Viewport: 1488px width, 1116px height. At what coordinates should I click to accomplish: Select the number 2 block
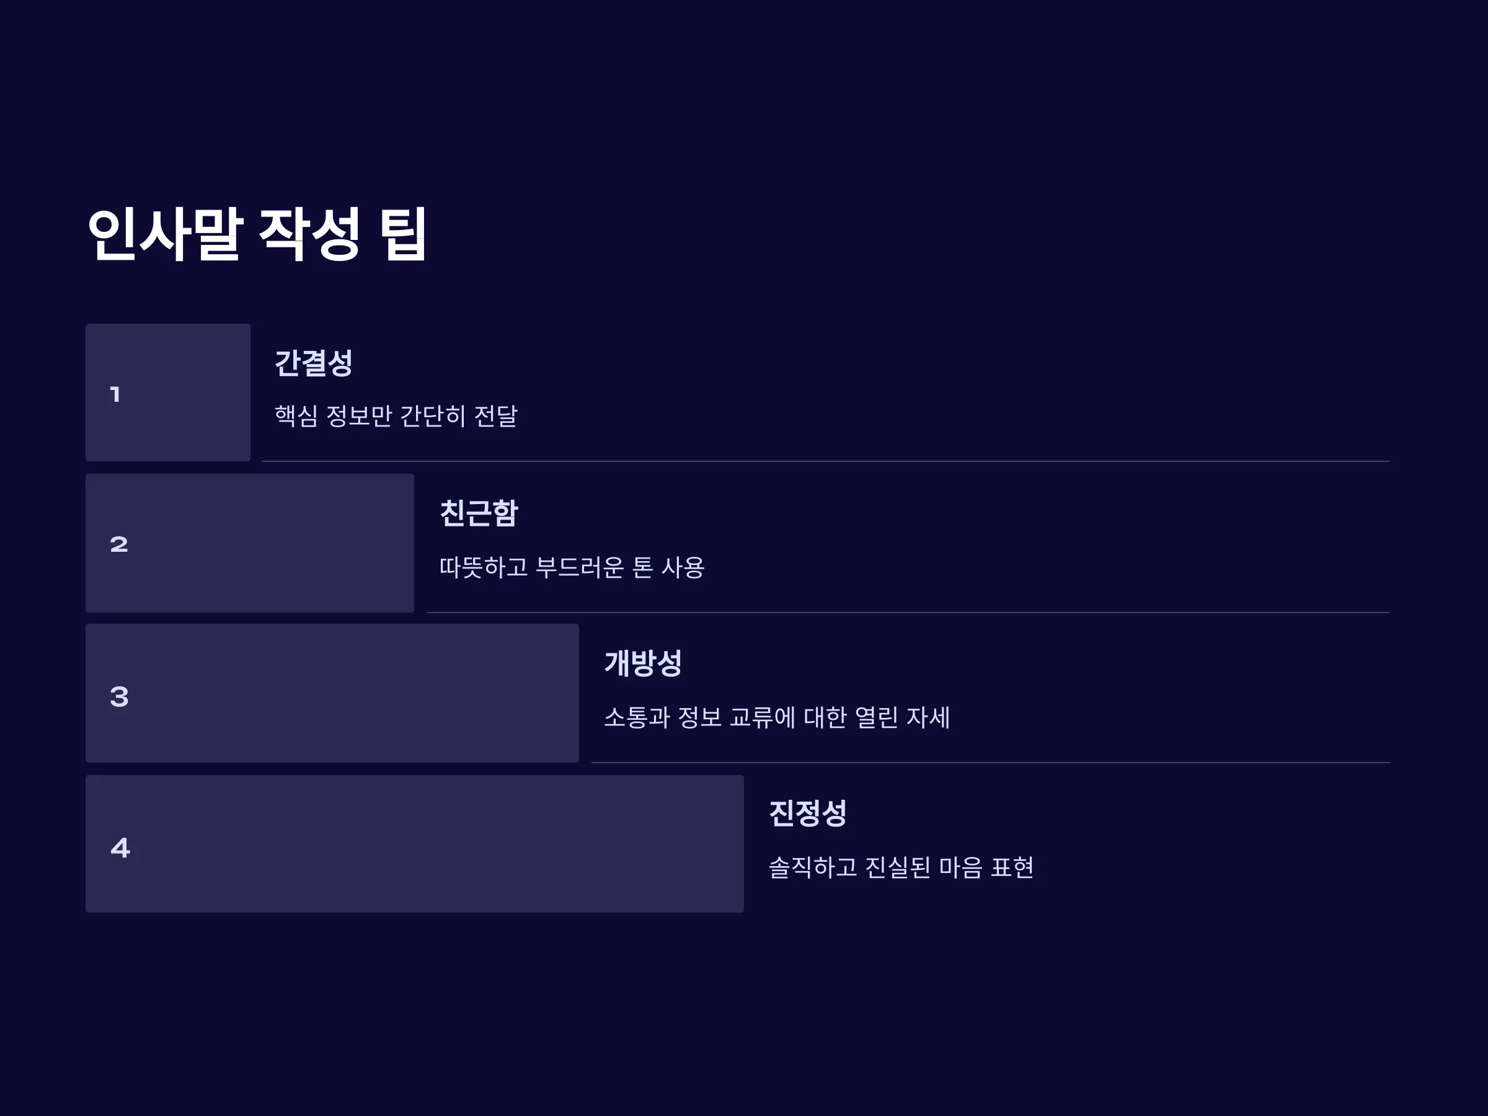250,543
